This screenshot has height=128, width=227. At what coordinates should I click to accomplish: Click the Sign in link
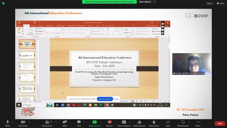point(210,3)
